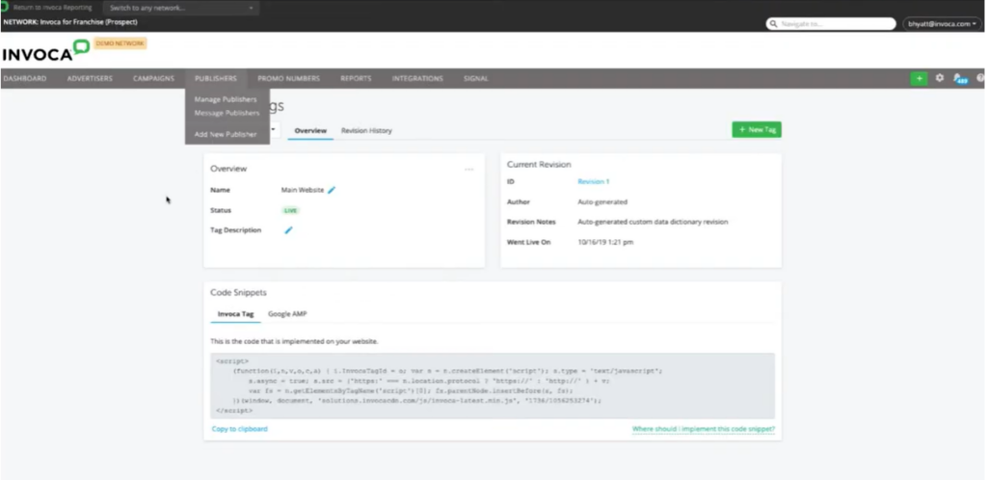Edit Tag Description using pencil icon
This screenshot has width=987, height=480.
288,230
